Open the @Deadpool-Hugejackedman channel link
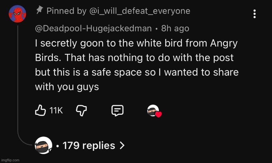 tap(93, 28)
